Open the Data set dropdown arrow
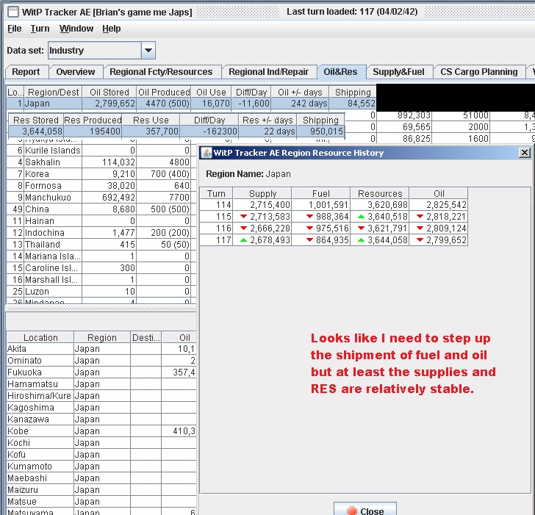535x515 pixels. [x=148, y=51]
